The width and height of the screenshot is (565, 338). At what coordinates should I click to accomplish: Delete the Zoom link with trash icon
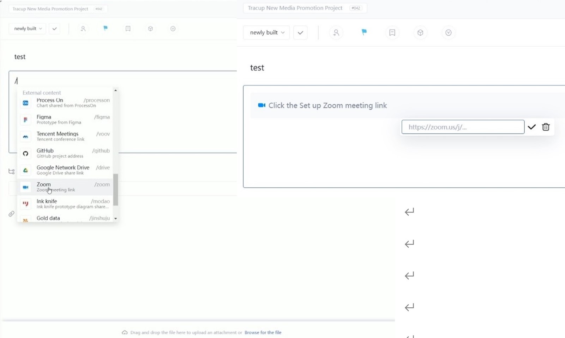[546, 127]
